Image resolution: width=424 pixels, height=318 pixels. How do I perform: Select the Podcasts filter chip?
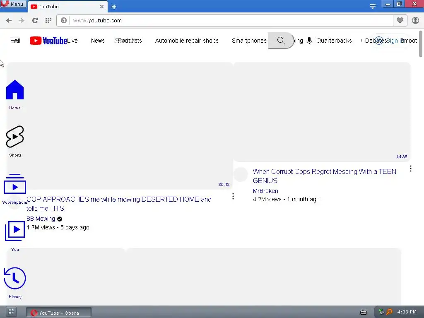130,41
